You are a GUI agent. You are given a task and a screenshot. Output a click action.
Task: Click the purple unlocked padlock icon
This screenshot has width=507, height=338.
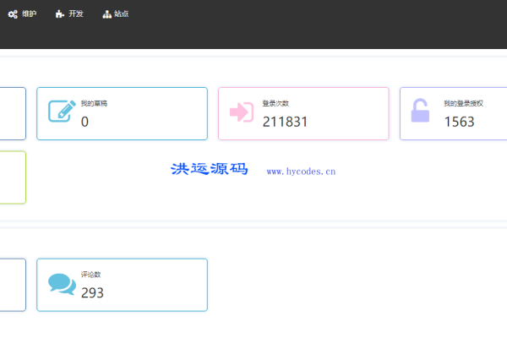coord(419,112)
